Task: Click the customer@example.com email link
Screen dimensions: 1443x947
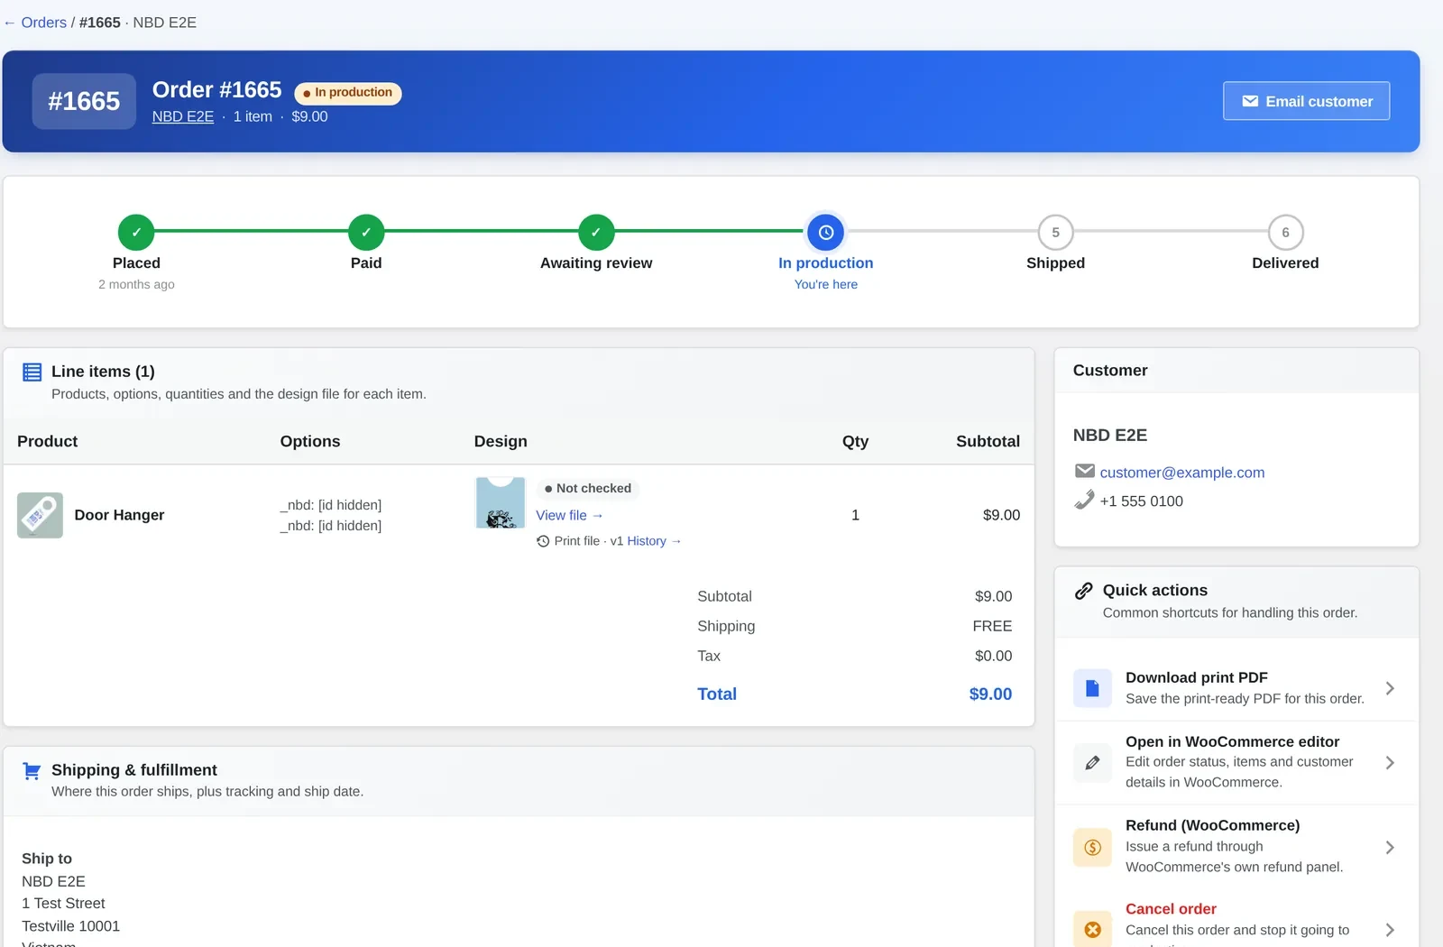Action: click(1181, 473)
